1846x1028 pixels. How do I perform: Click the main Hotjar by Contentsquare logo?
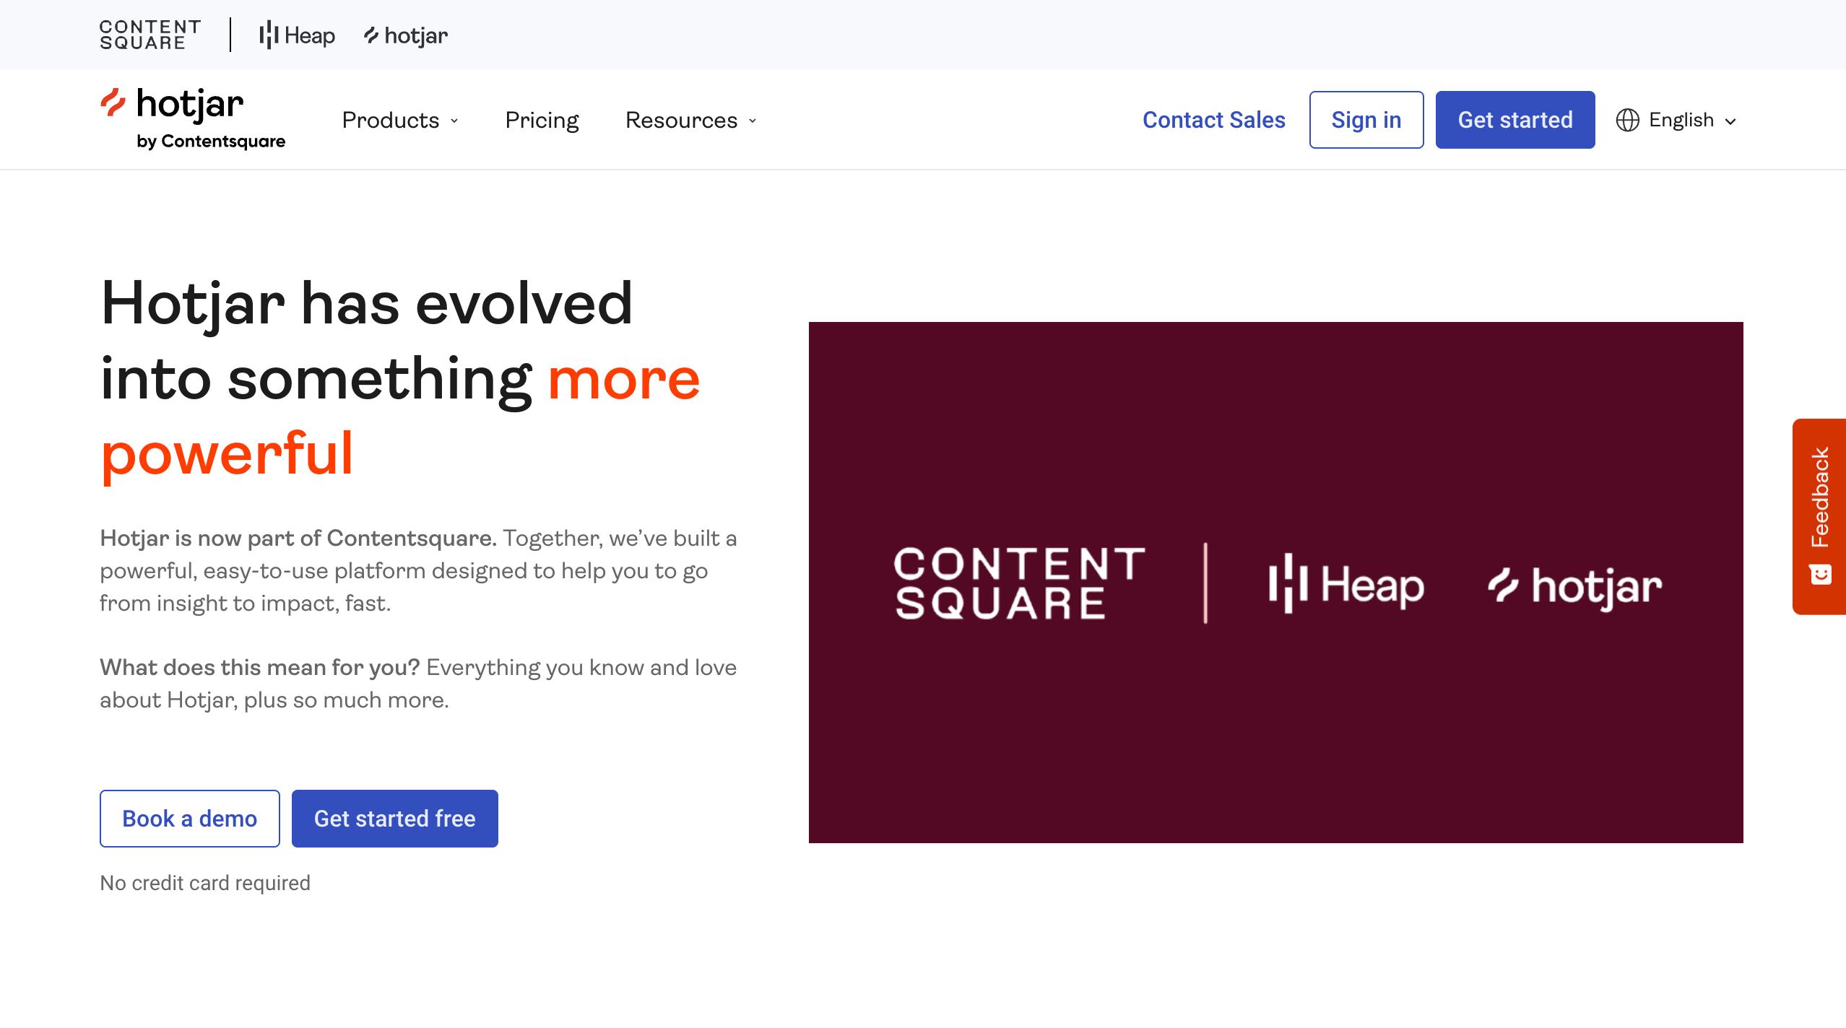[x=192, y=119]
